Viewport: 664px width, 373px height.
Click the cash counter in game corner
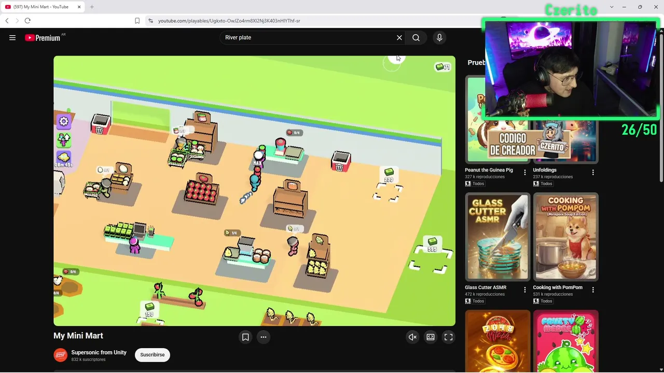pyautogui.click(x=443, y=67)
